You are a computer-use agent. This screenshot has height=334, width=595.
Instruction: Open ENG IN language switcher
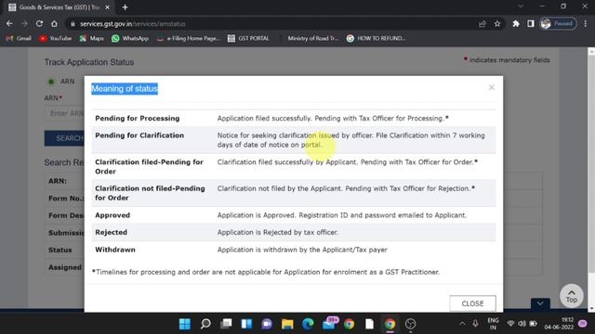493,324
